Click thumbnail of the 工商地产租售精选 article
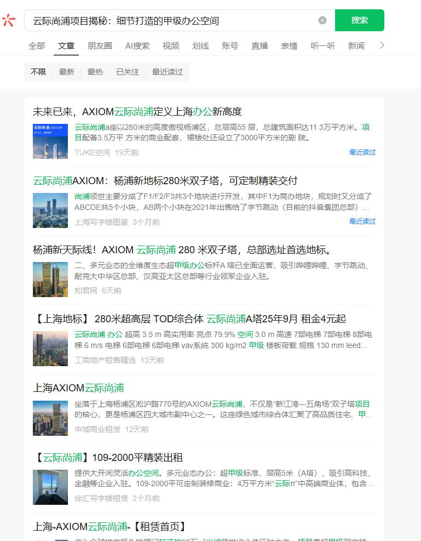This screenshot has width=421, height=541. coord(50,349)
